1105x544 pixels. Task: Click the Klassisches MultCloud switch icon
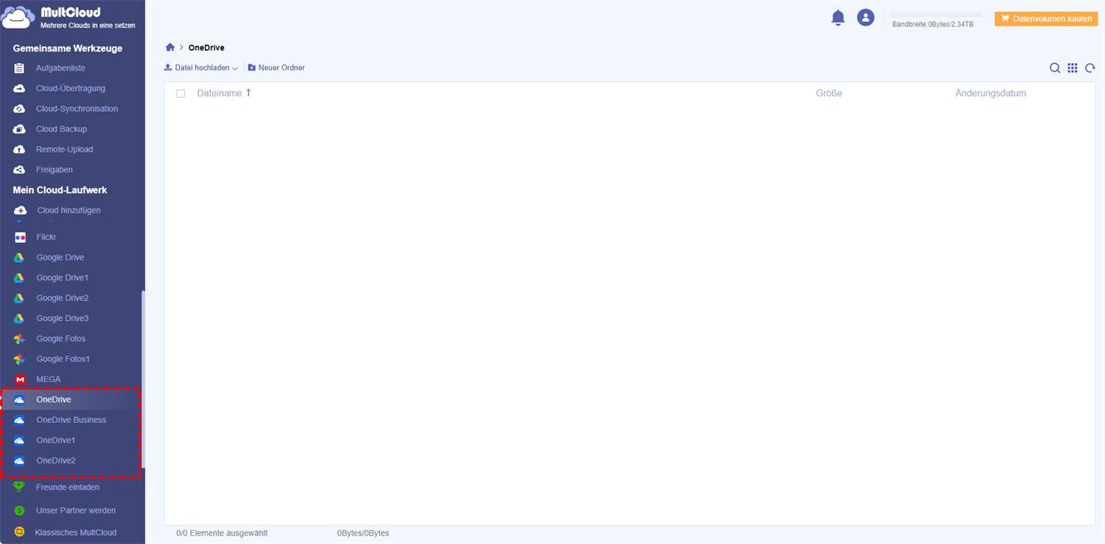pos(19,532)
